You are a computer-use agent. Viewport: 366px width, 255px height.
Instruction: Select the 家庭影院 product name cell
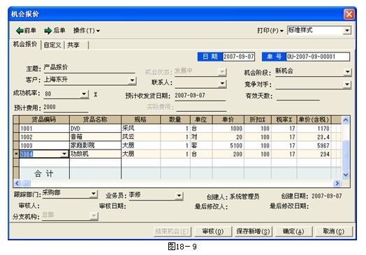[x=95, y=145]
